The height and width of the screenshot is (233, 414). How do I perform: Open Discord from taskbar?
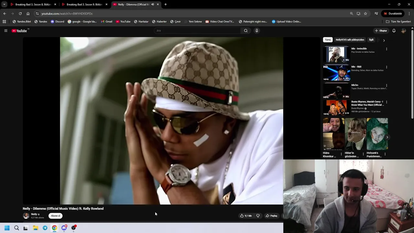pyautogui.click(x=64, y=228)
